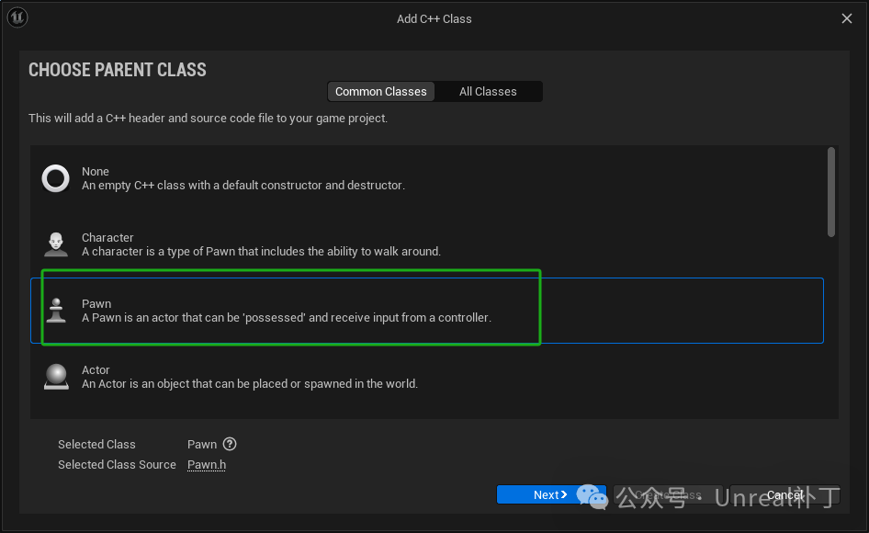Click the Pawn chess-piece icon
Screen dimensions: 869x533
click(56, 310)
